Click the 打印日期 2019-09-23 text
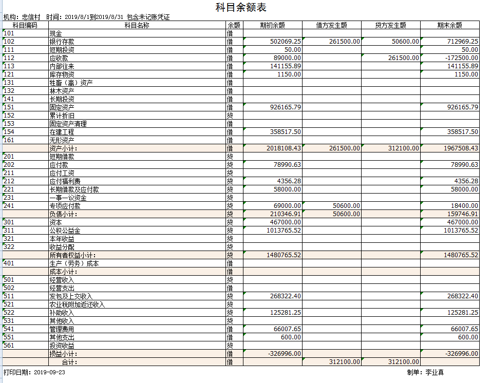490x383 pixels. click(34, 372)
